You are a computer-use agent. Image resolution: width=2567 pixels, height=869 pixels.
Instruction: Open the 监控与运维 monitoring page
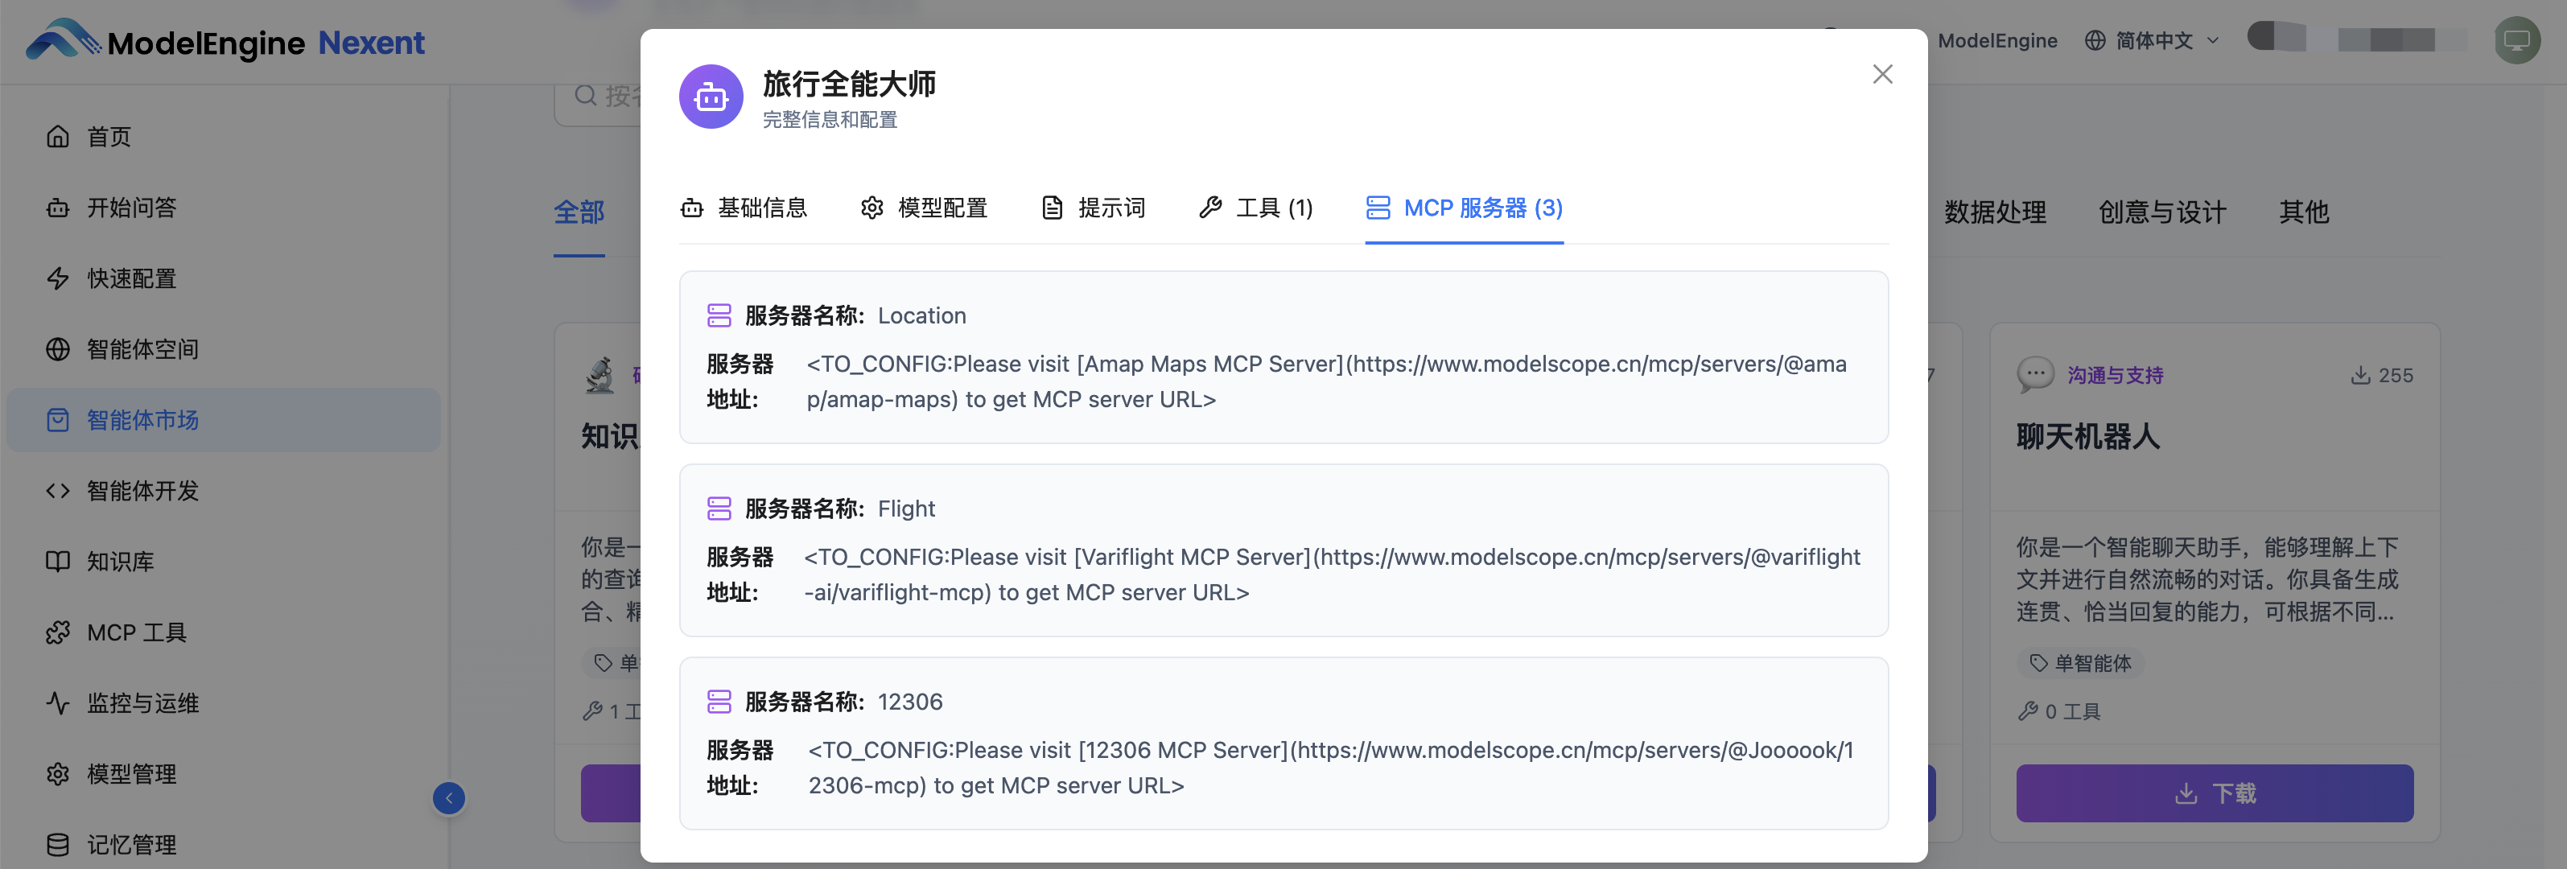click(142, 702)
